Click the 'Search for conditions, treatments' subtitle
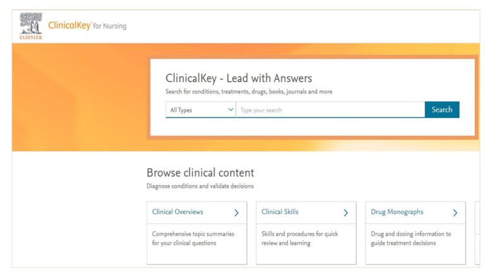 coord(249,92)
